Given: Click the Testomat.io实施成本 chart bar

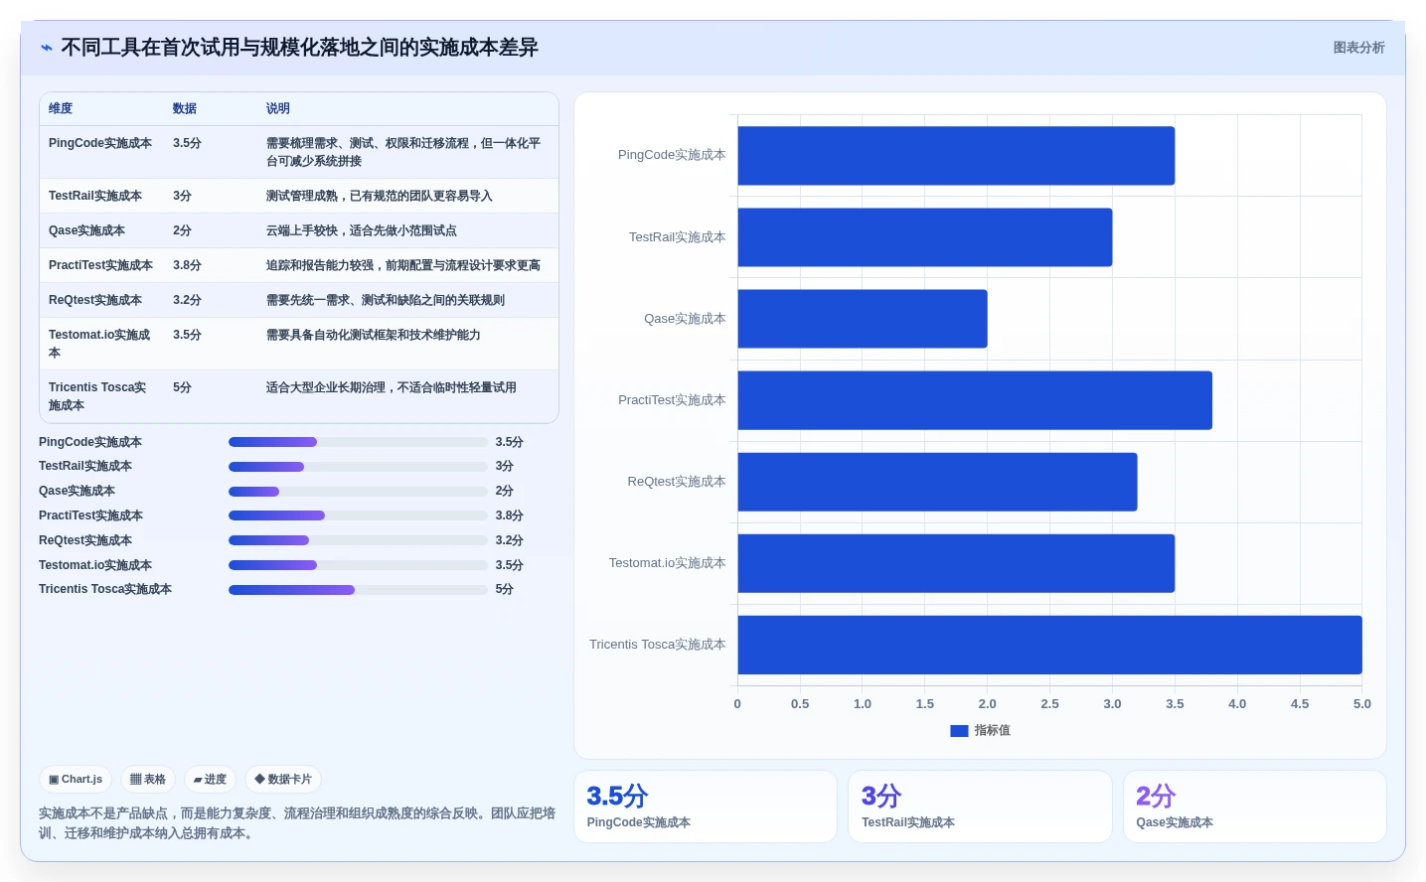Looking at the screenshot, I should click(956, 563).
